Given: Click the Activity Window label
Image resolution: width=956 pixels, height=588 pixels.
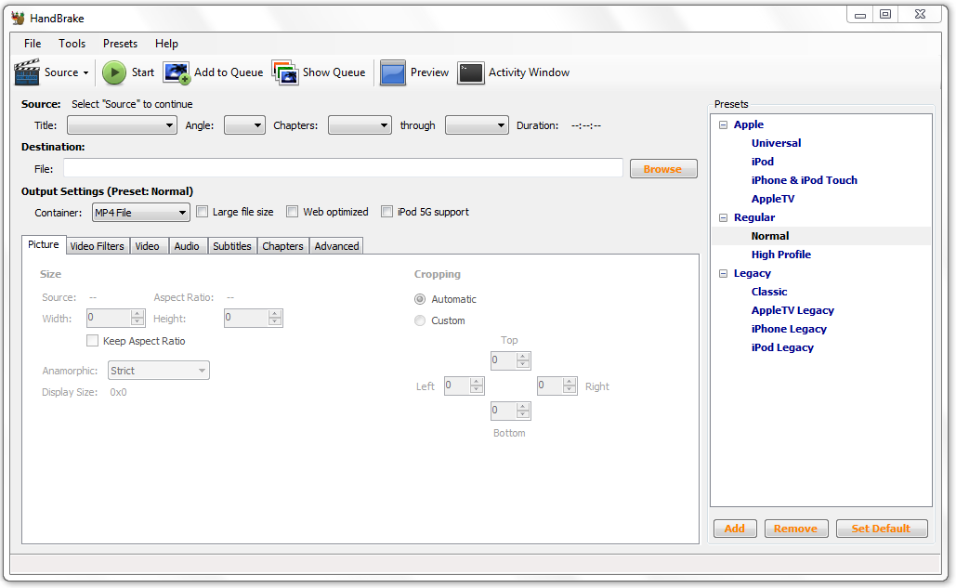Looking at the screenshot, I should [530, 72].
